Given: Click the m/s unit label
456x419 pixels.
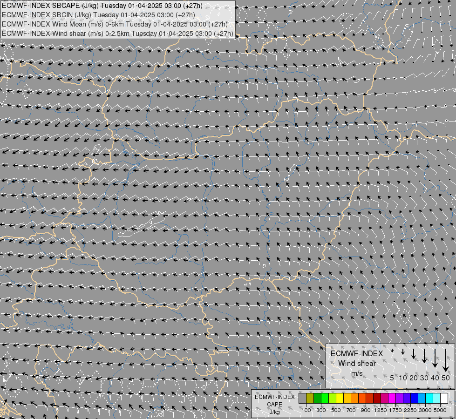Looking at the screenshot, I should pyautogui.click(x=357, y=373).
